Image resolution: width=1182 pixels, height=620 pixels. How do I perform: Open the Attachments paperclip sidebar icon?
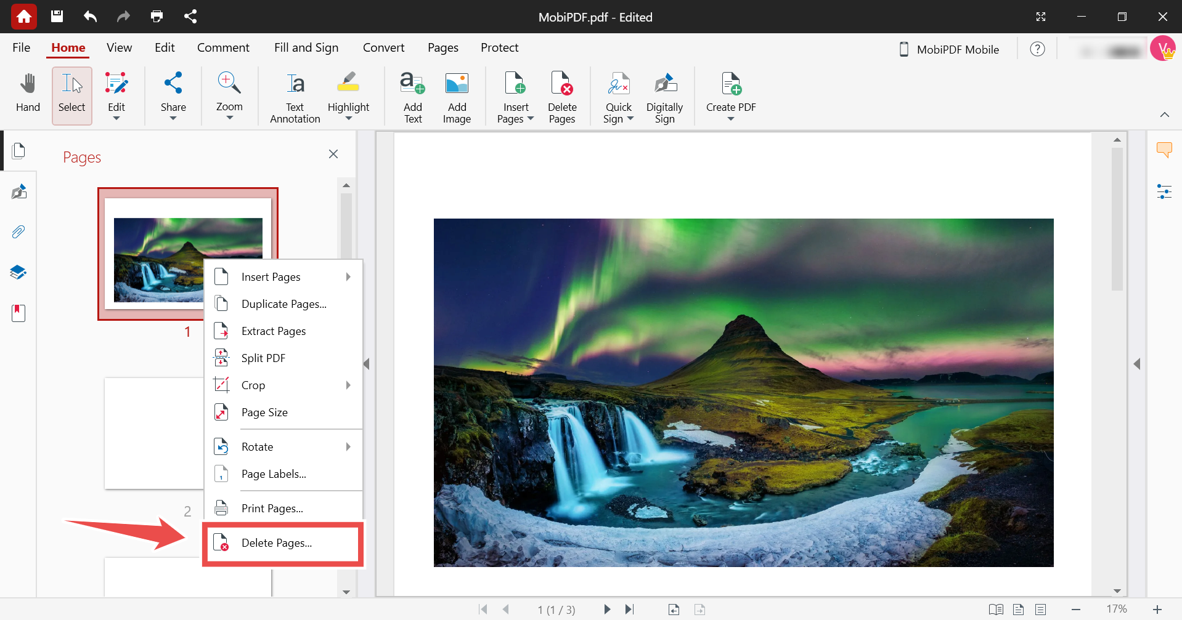(19, 232)
